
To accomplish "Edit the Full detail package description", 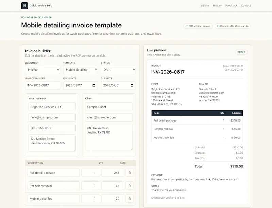I will pyautogui.click(x=54, y=173).
